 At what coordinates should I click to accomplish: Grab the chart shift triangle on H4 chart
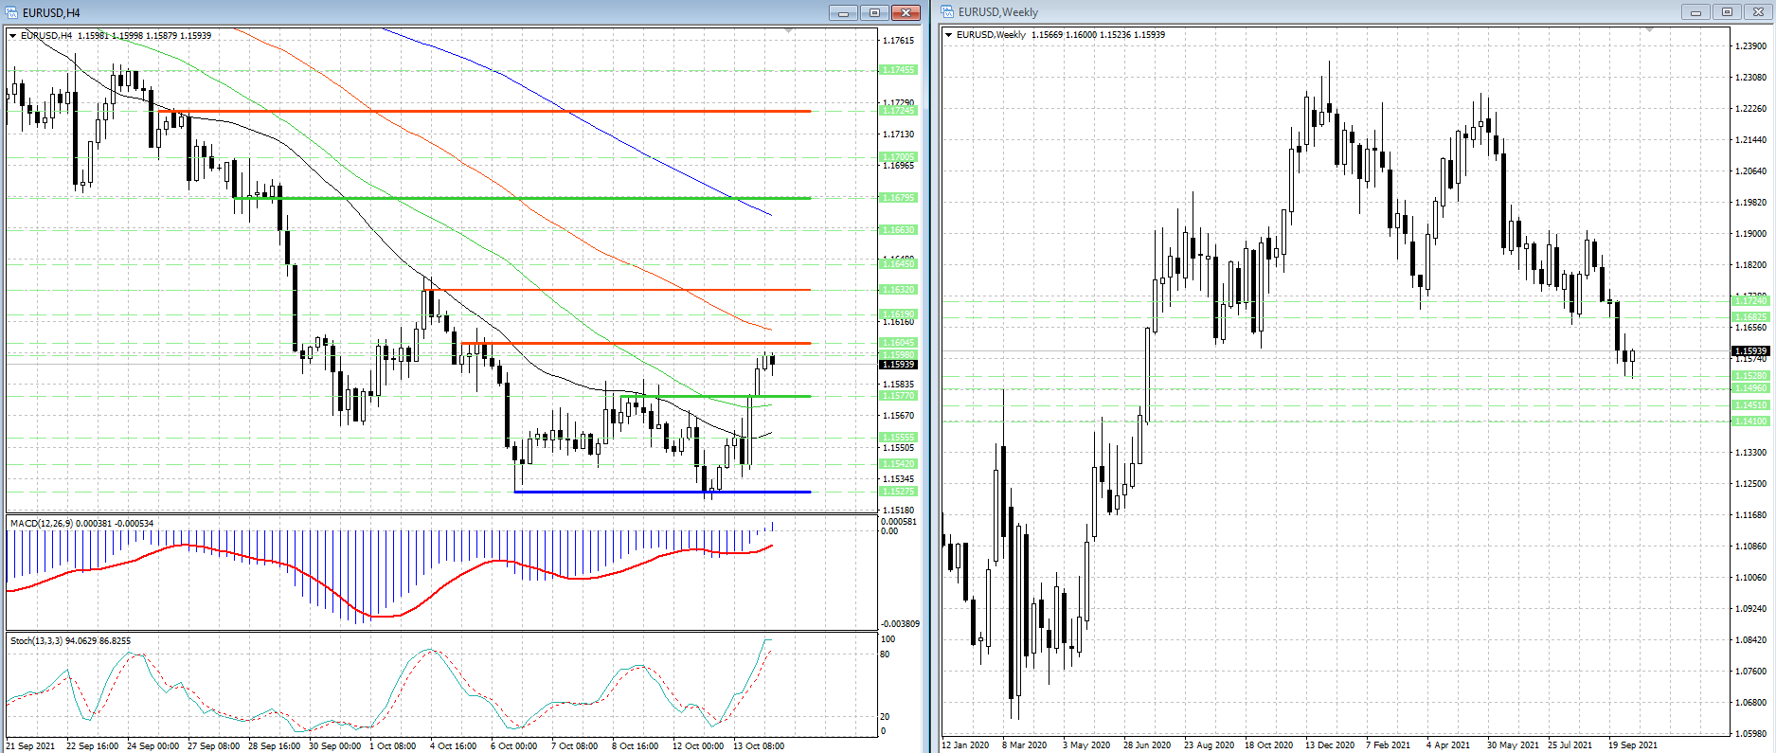pyautogui.click(x=789, y=31)
